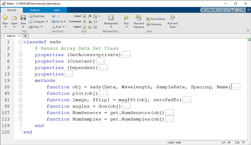
Task: Collapse the methods code block
Action: click(20, 80)
